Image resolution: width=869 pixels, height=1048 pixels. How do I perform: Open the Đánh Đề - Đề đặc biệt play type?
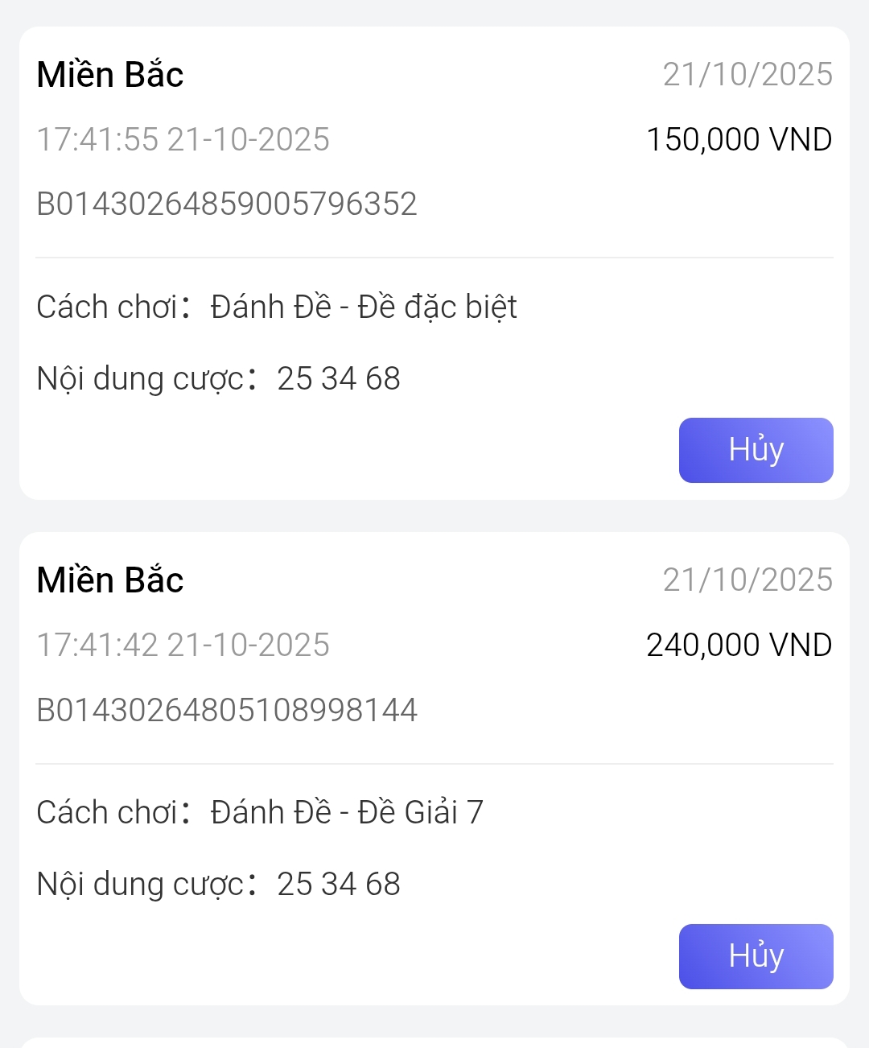point(364,307)
